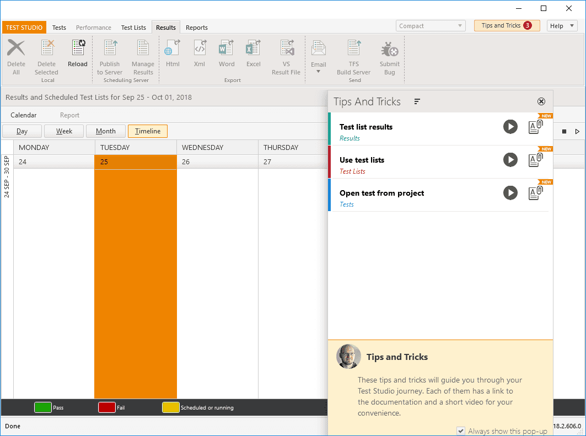Open Manage Results on scheduling server
The image size is (586, 436).
pyautogui.click(x=143, y=48)
